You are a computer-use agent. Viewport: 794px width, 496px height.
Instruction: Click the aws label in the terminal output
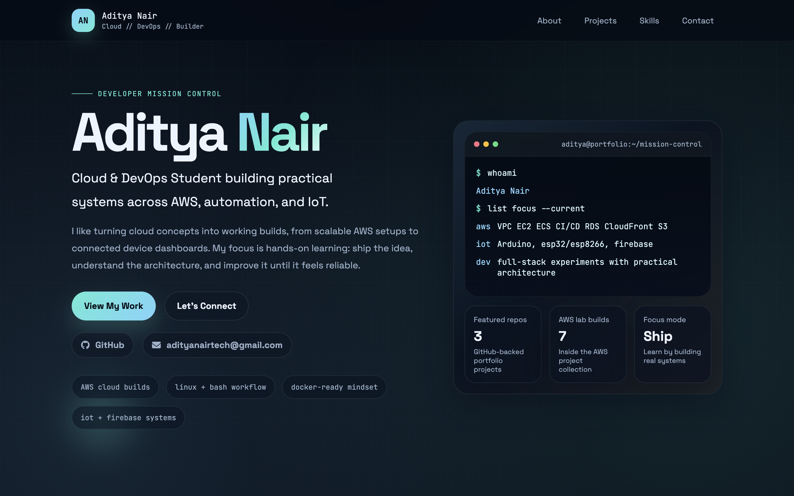[x=483, y=226]
